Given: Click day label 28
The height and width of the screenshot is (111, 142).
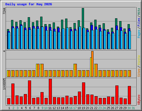Looking at the screenshot, I should pyautogui.click(x=121, y=108).
